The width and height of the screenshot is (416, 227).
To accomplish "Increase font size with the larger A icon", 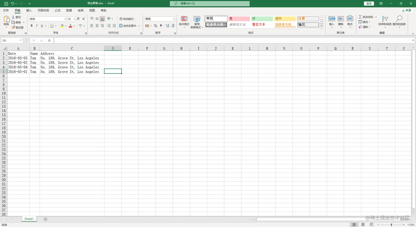I will pos(79,19).
